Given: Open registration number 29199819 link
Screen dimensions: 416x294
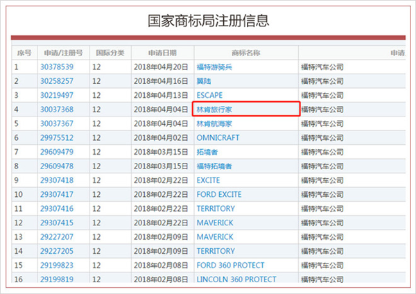Looking at the screenshot, I should [x=57, y=279].
